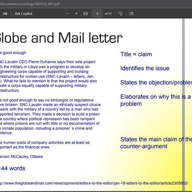Viewport: 192px width, 192px height.
Task: Click the address bar with sociology1002012_001.pdf
Action: coord(30,4)
